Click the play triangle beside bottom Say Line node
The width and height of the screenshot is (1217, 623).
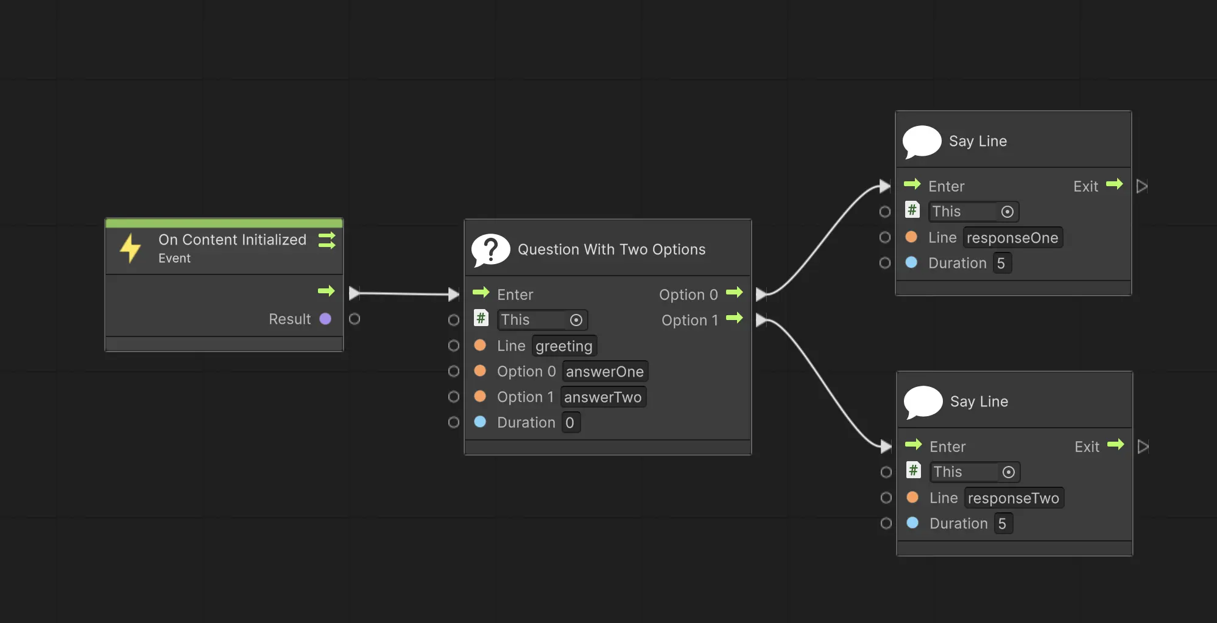pyautogui.click(x=1144, y=446)
